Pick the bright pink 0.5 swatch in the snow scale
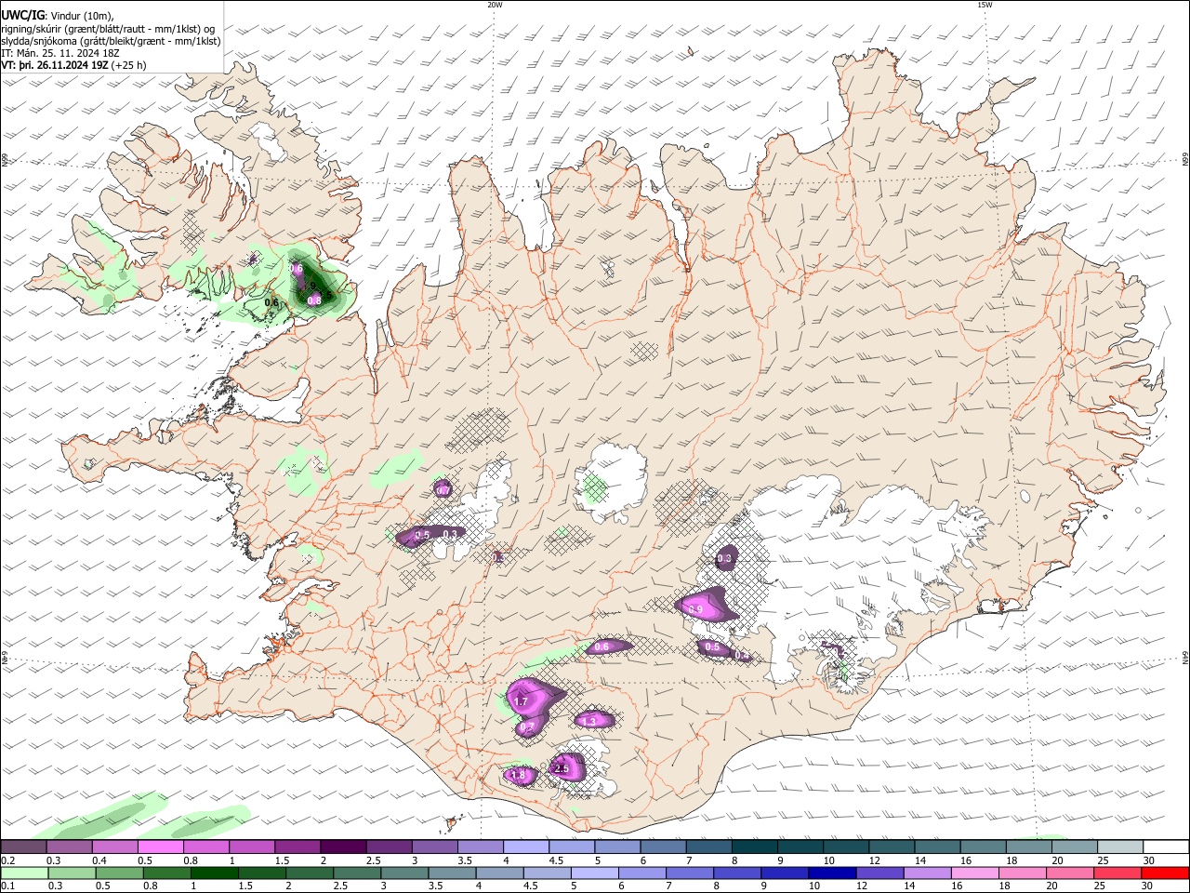1190x893 pixels. tap(160, 846)
